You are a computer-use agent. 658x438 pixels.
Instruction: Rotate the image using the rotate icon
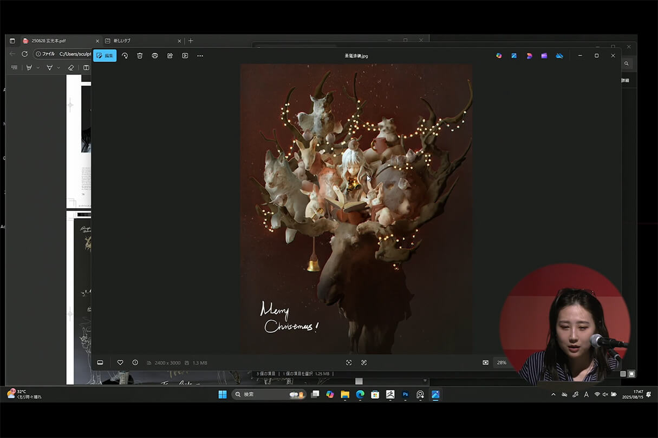(125, 56)
